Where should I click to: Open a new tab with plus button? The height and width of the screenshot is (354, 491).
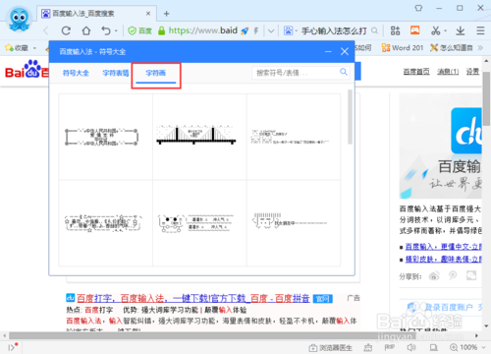[x=166, y=14]
